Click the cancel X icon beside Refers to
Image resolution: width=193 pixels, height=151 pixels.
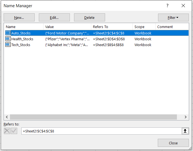pos(7,131)
